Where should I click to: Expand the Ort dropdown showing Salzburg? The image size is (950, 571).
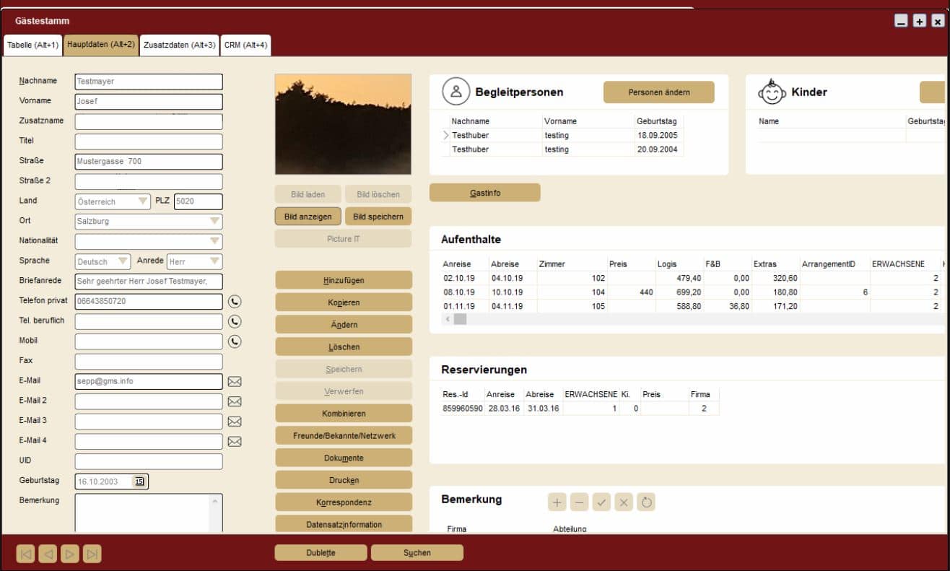click(214, 222)
